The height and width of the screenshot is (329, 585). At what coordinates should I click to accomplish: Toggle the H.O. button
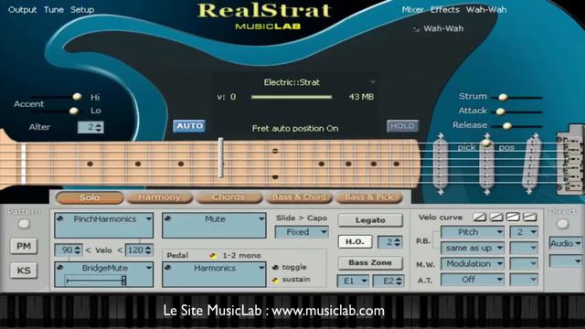pos(355,241)
